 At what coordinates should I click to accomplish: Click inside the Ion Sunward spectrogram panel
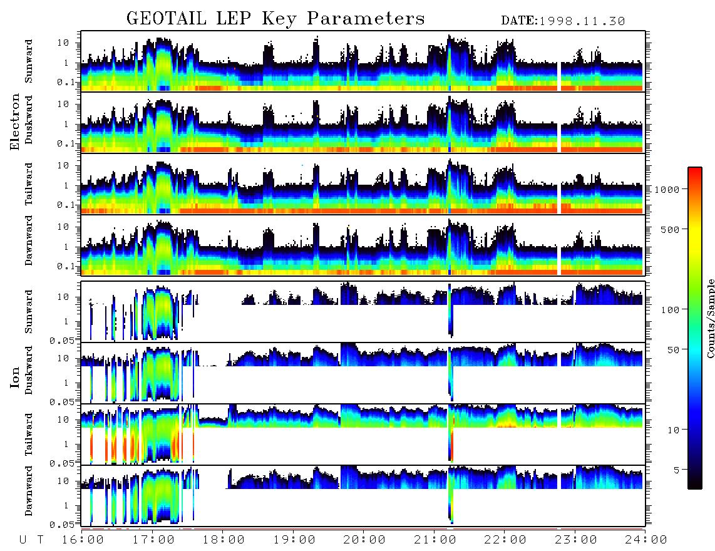[x=363, y=312]
